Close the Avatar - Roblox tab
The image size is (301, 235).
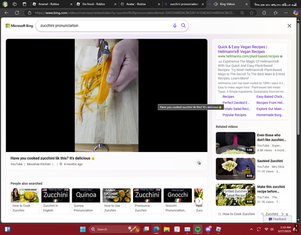[159, 4]
